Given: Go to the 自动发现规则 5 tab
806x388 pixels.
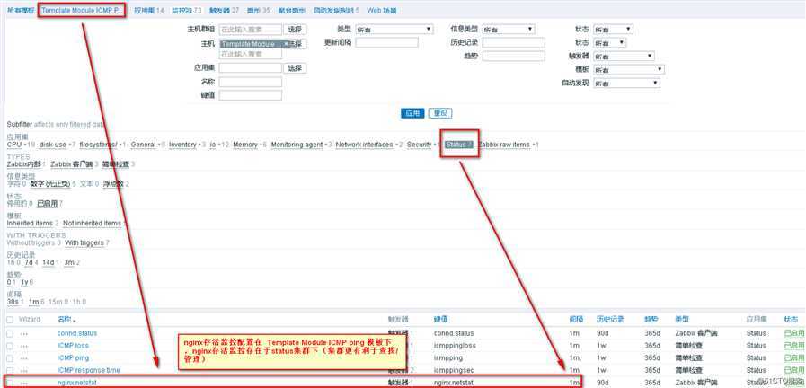Looking at the screenshot, I should point(336,10).
